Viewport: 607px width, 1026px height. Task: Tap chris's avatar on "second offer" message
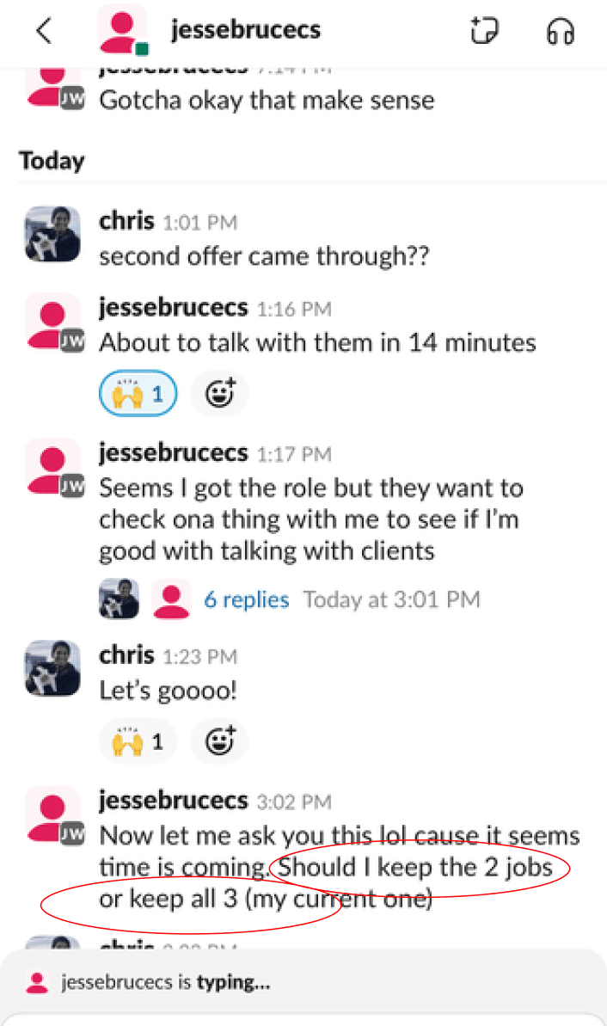[52, 234]
